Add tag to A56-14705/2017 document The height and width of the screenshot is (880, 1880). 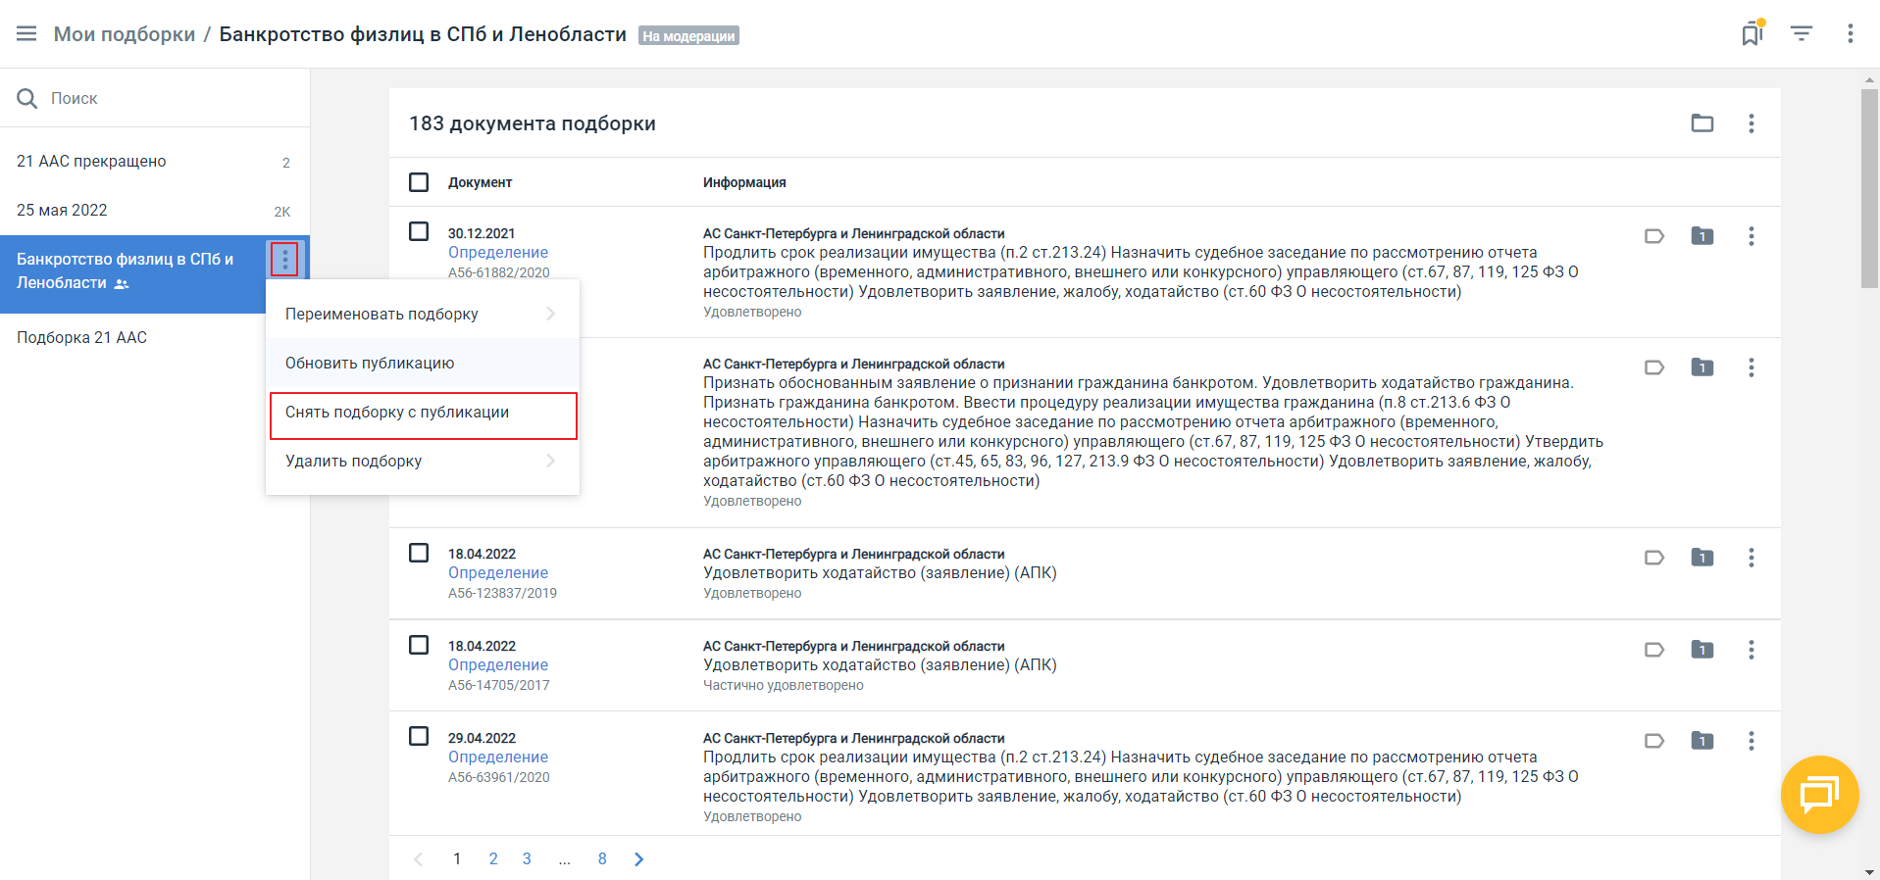(x=1654, y=650)
